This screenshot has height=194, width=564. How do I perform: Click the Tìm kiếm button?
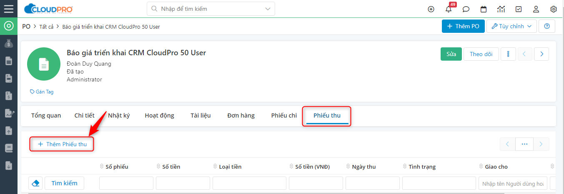64,183
